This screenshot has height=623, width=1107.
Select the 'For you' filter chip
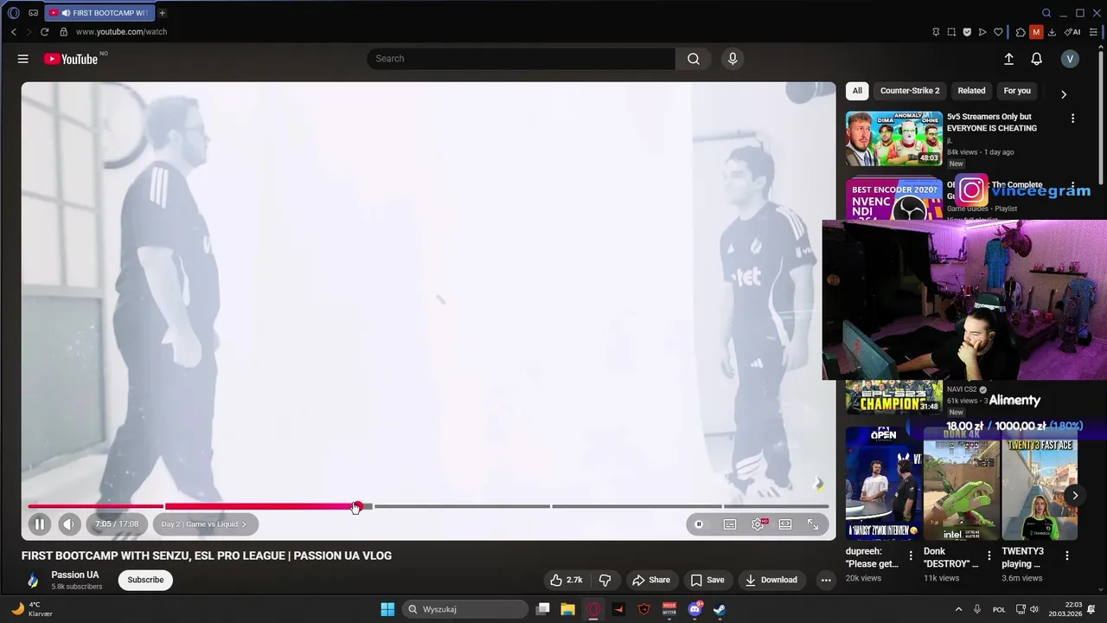1017,91
